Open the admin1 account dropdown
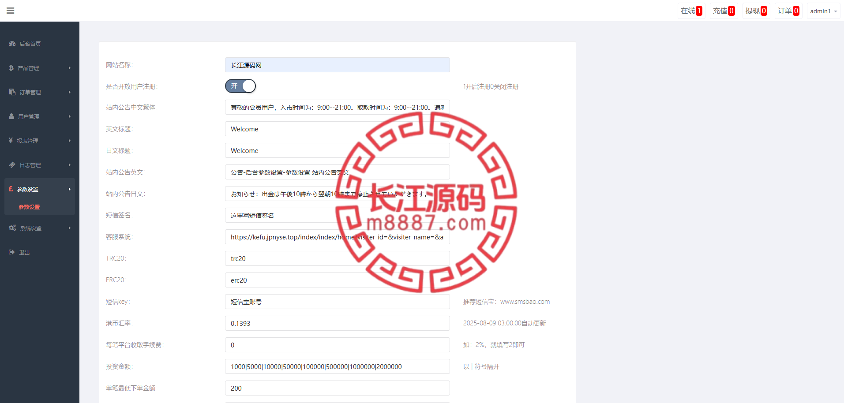The width and height of the screenshot is (844, 403). [823, 11]
